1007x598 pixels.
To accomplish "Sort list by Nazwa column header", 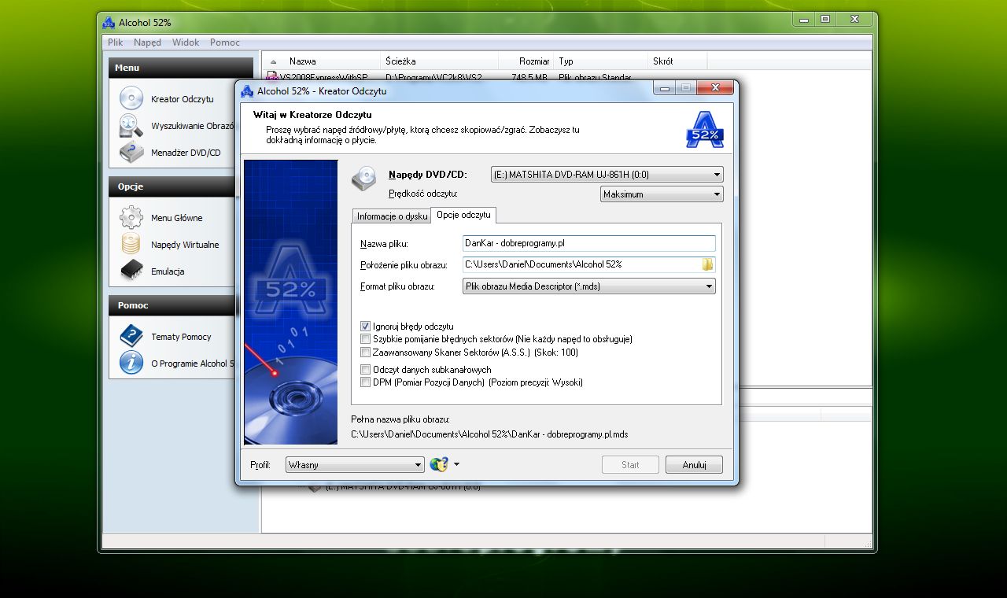I will (322, 61).
